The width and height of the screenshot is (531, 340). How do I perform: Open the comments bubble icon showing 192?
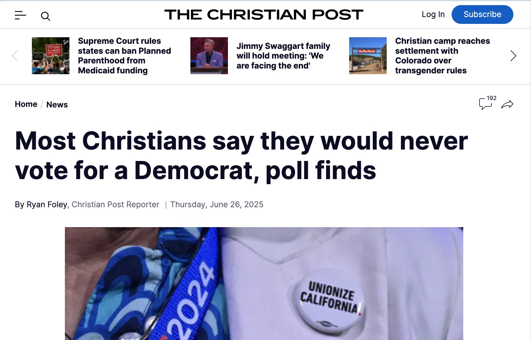pyautogui.click(x=487, y=103)
